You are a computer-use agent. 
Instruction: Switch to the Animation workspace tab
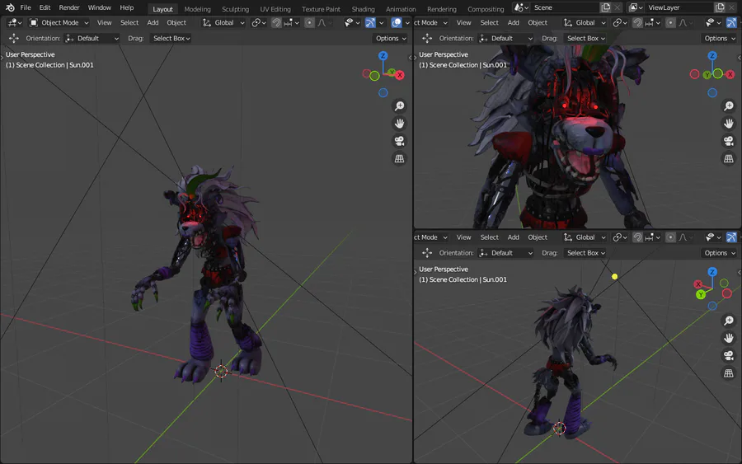tap(401, 9)
